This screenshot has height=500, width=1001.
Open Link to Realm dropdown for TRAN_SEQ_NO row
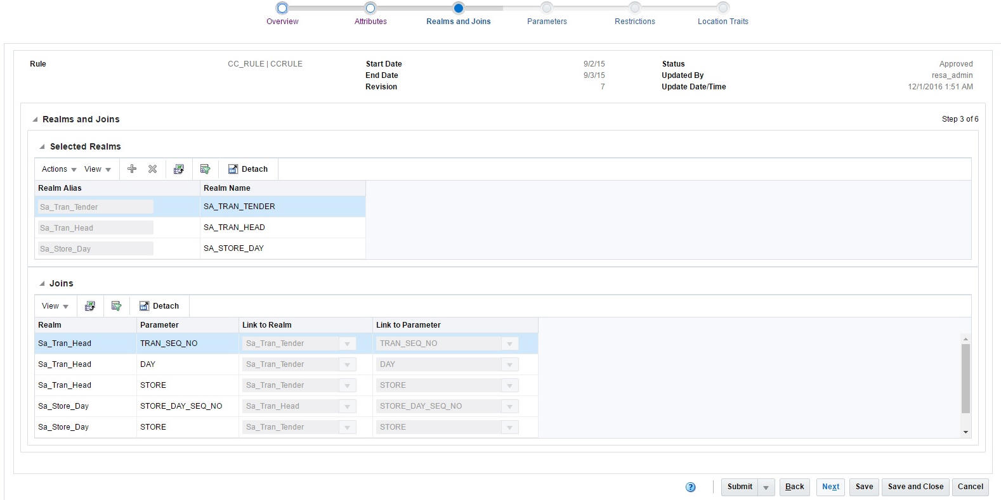pos(347,343)
